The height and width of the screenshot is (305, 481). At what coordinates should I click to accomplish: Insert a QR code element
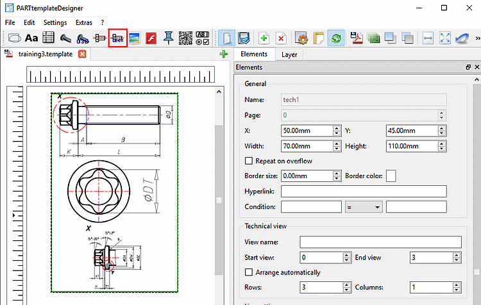tap(185, 38)
